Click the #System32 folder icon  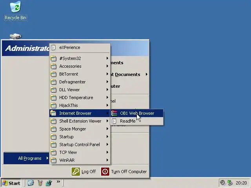tap(53, 58)
